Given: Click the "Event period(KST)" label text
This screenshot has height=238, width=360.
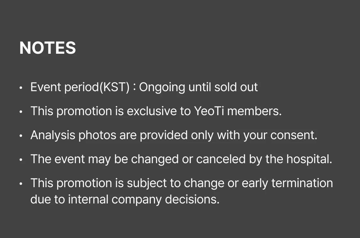Looking at the screenshot, I should [79, 87].
